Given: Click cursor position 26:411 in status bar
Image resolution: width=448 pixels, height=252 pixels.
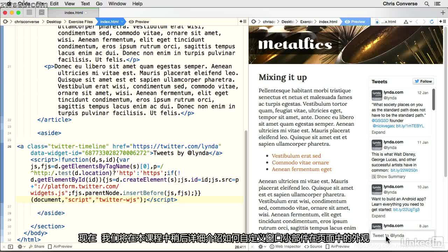Looking at the screenshot, I should pyautogui.click(x=240, y=247).
